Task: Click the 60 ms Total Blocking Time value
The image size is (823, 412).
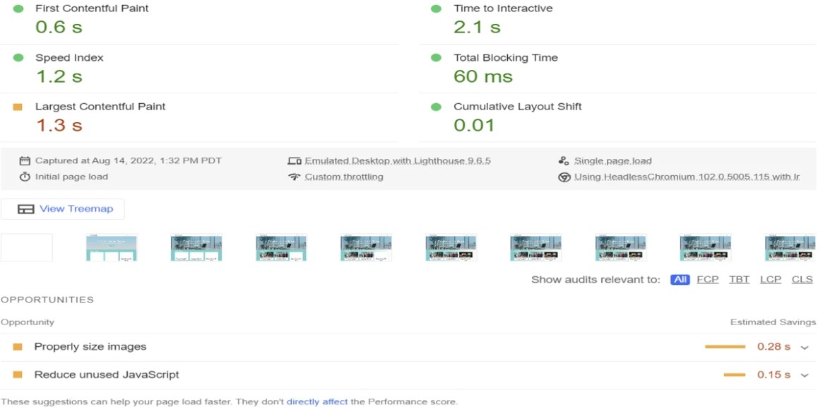Action: click(483, 76)
